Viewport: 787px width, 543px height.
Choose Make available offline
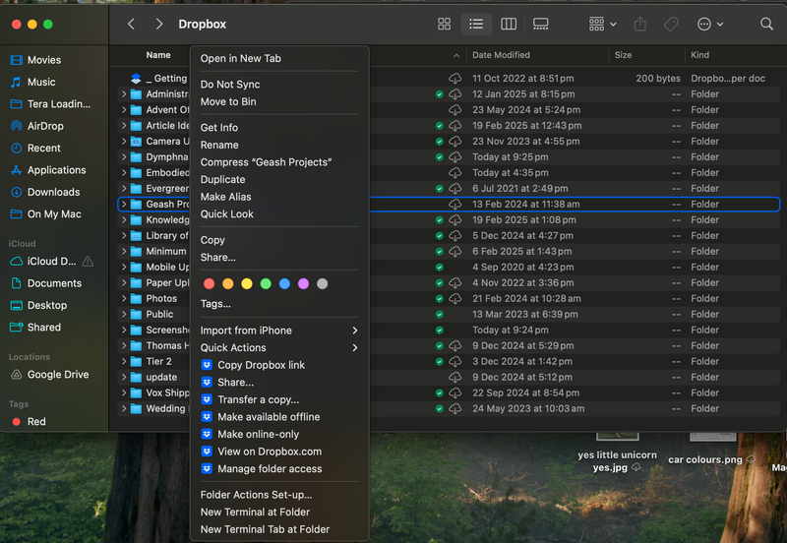point(269,417)
